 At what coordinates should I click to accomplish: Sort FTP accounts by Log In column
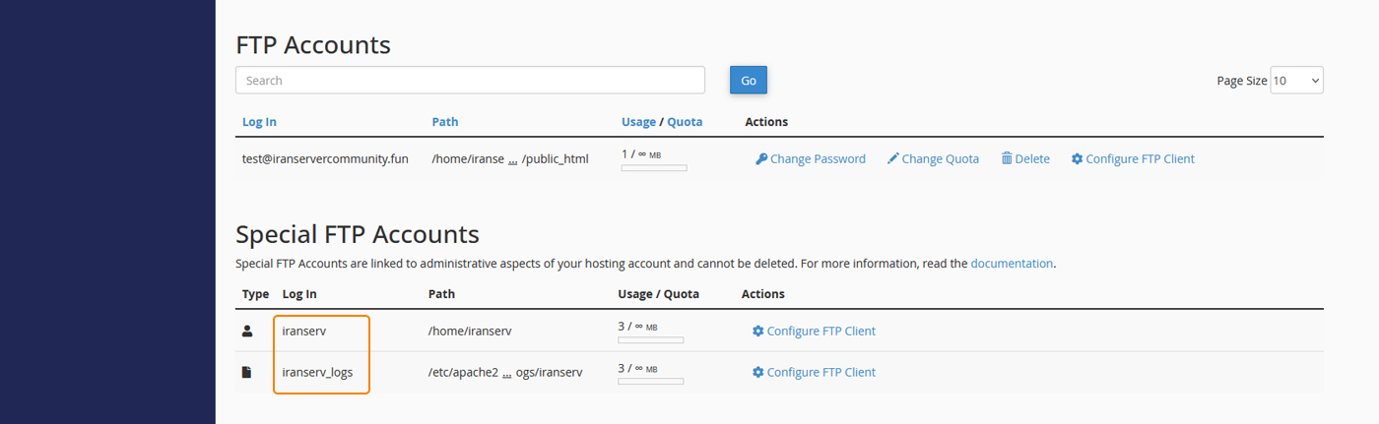(259, 122)
